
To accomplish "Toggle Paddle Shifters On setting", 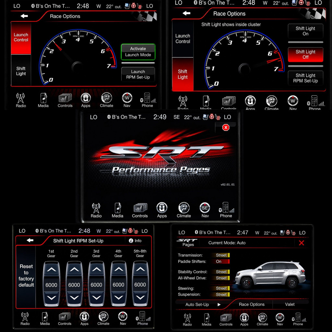I will click(220, 262).
